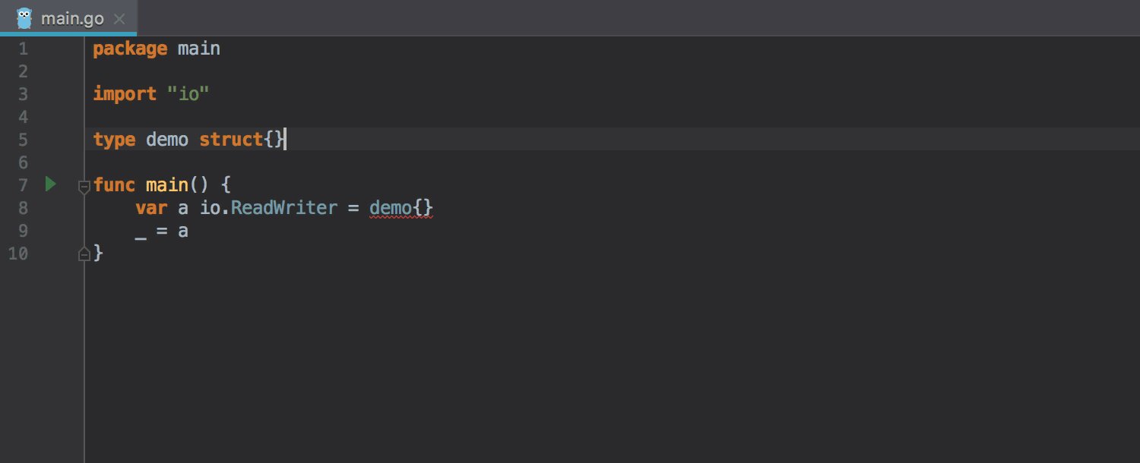Click 'main' package name on line 1
Image resolution: width=1140 pixels, height=463 pixels.
199,49
